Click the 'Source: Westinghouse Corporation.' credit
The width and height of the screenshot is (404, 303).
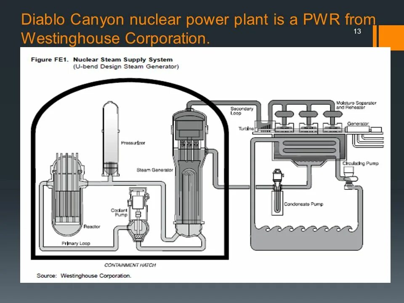point(84,276)
